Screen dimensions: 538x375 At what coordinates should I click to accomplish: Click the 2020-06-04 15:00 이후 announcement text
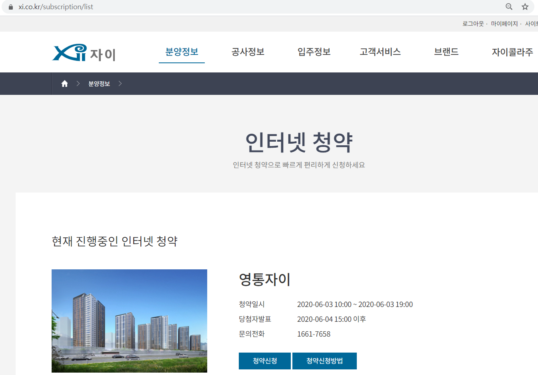pyautogui.click(x=332, y=319)
